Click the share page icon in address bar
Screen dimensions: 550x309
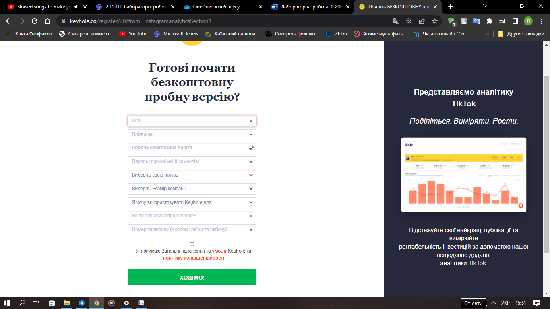tap(422, 21)
